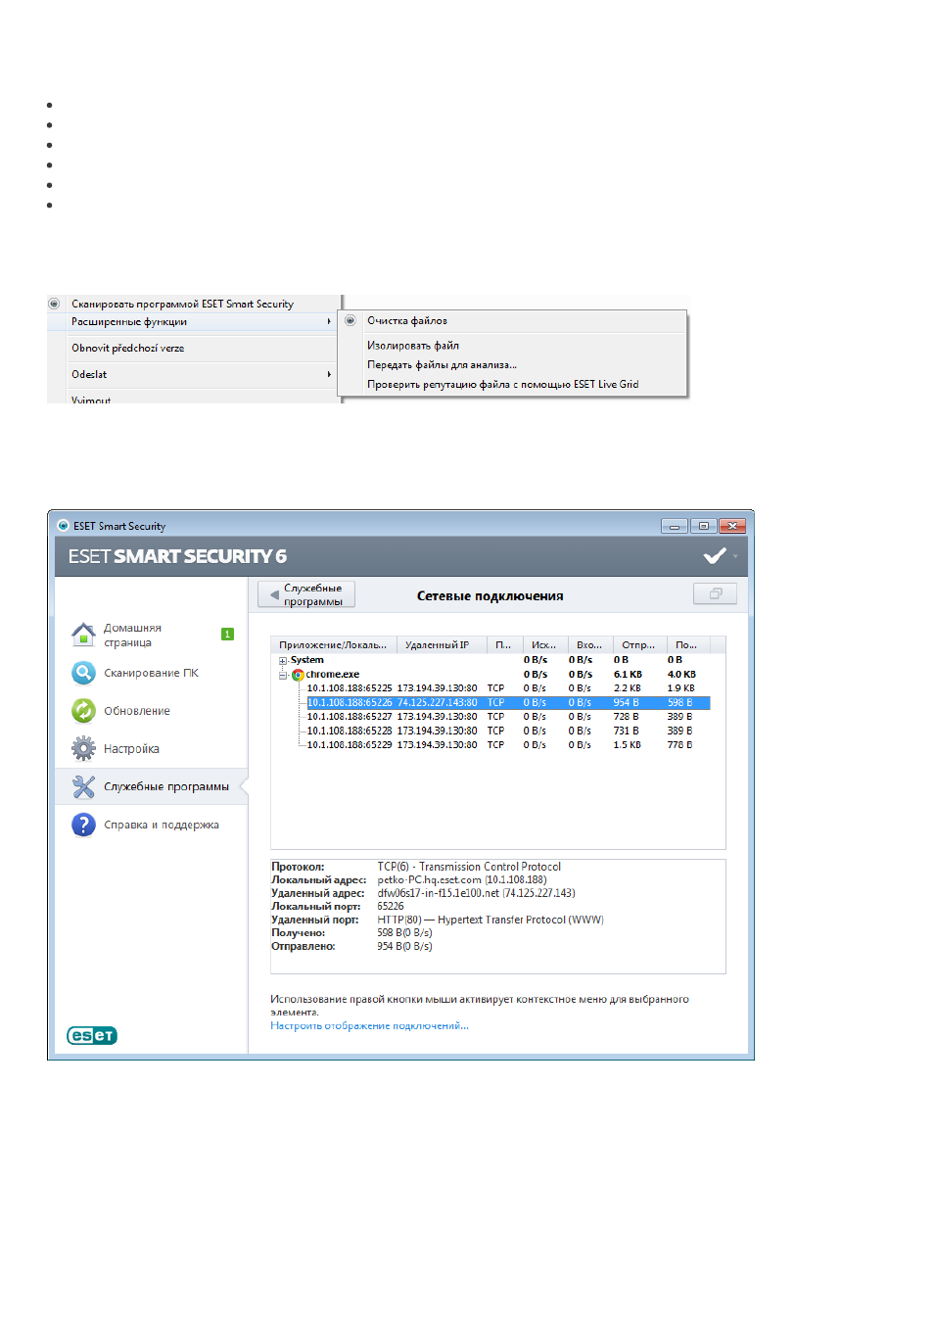Sort by the По... column header
The height and width of the screenshot is (1322, 934).
pos(688,644)
